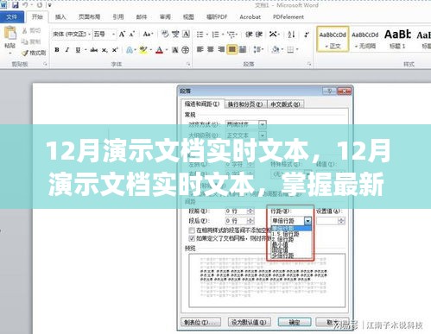Open the PDFelement ribbon tab

[288, 17]
